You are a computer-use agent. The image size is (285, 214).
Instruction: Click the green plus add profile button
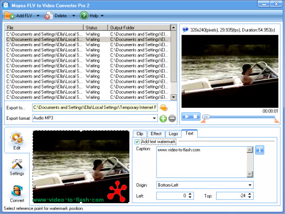[163, 119]
